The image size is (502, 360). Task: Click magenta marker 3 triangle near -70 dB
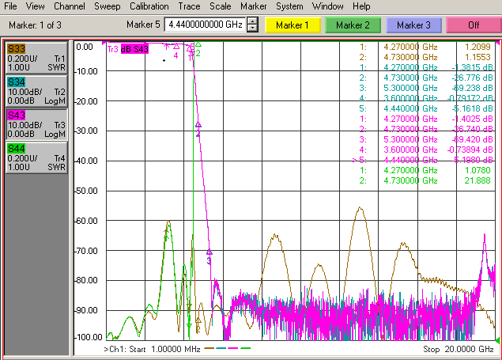pos(209,252)
